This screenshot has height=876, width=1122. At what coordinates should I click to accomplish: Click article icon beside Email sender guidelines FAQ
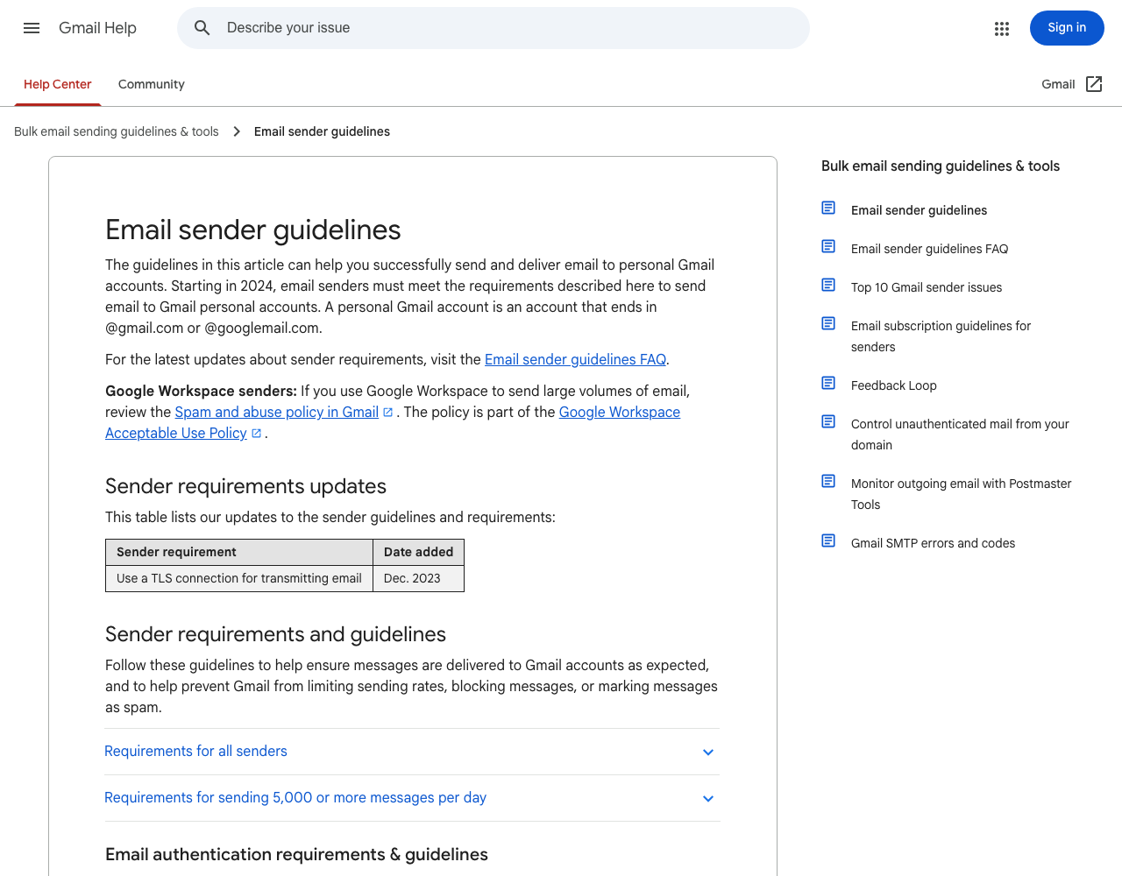828,246
